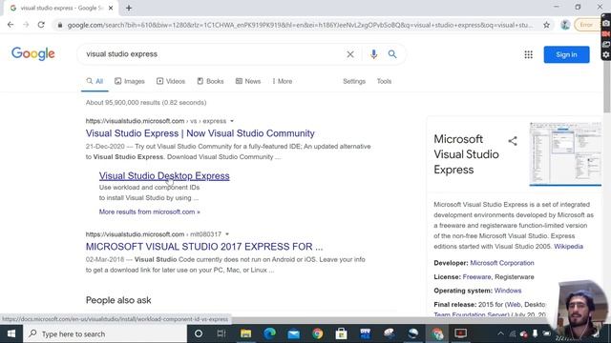Click About 95,900,000 results text
Screen dimensions: 611x343
coord(146,103)
